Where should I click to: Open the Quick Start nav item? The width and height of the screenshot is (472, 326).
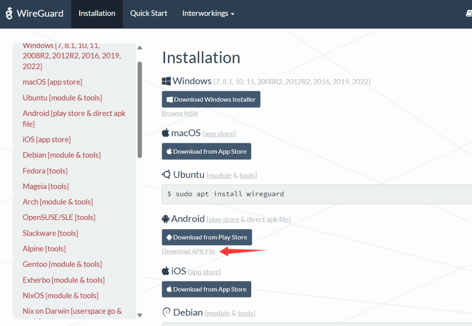(x=149, y=14)
